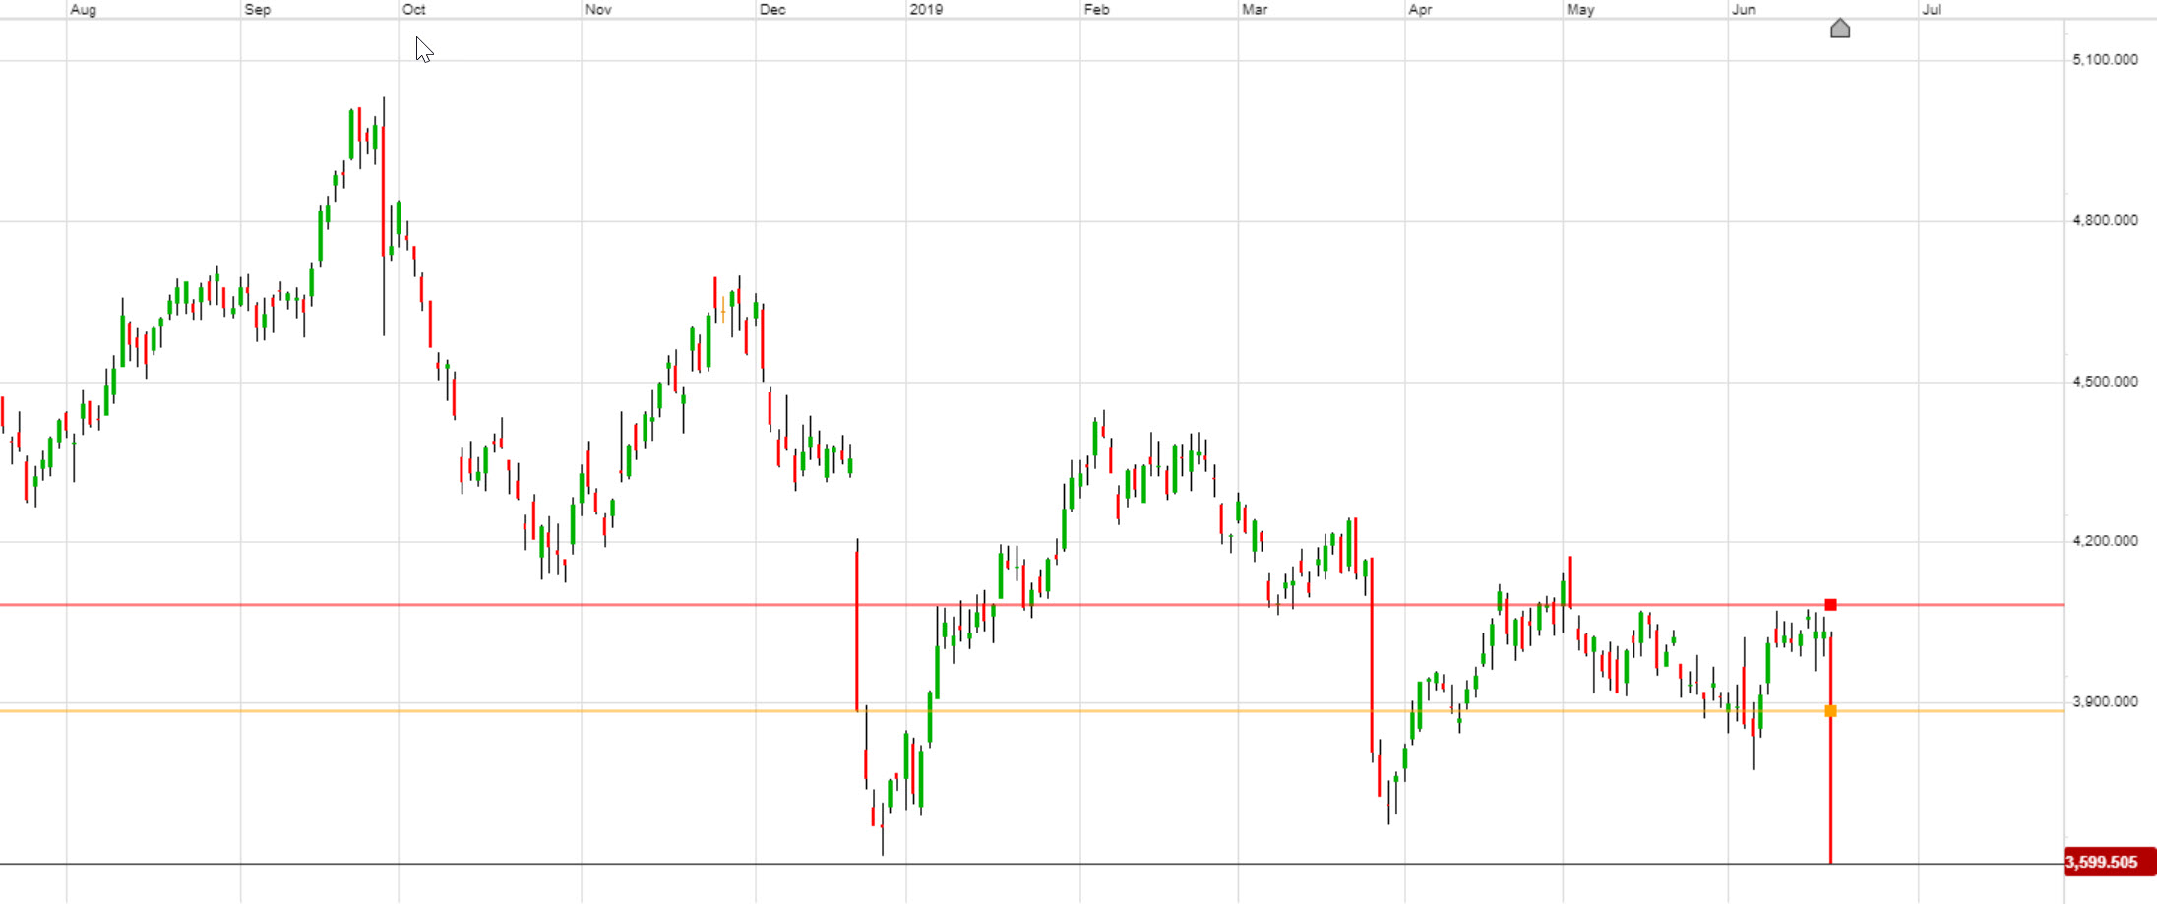Click the 5,100.000 price axis label
The image size is (2157, 904).
[x=2105, y=60]
